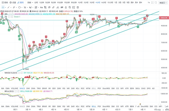Toggle the 画线 drawing mode
Screen dimensions: 169x111
coord(21,3)
